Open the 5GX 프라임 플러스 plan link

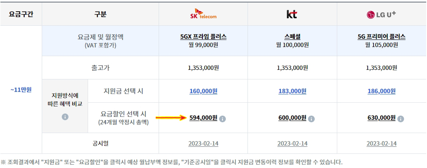pyautogui.click(x=203, y=36)
